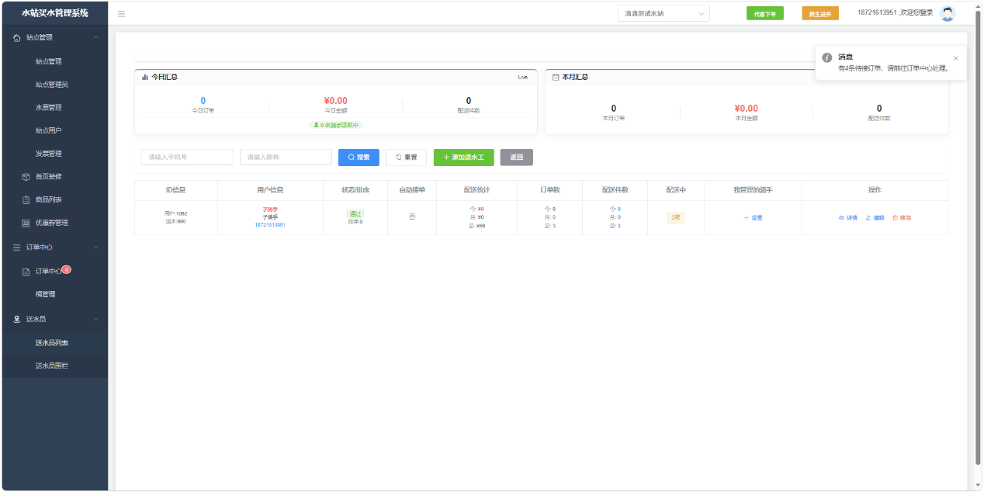Click the 水站买水管理系统 title
This screenshot has height=492, width=984.
point(55,13)
